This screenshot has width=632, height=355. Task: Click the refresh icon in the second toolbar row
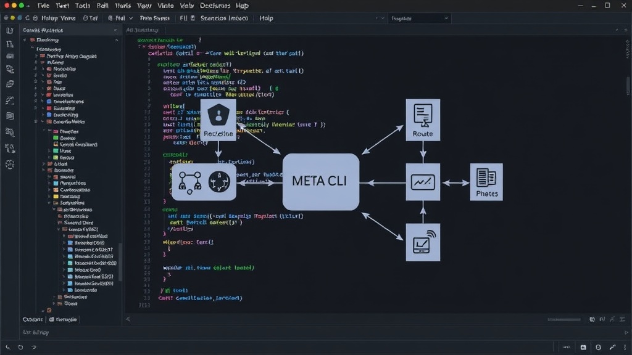coord(27,18)
